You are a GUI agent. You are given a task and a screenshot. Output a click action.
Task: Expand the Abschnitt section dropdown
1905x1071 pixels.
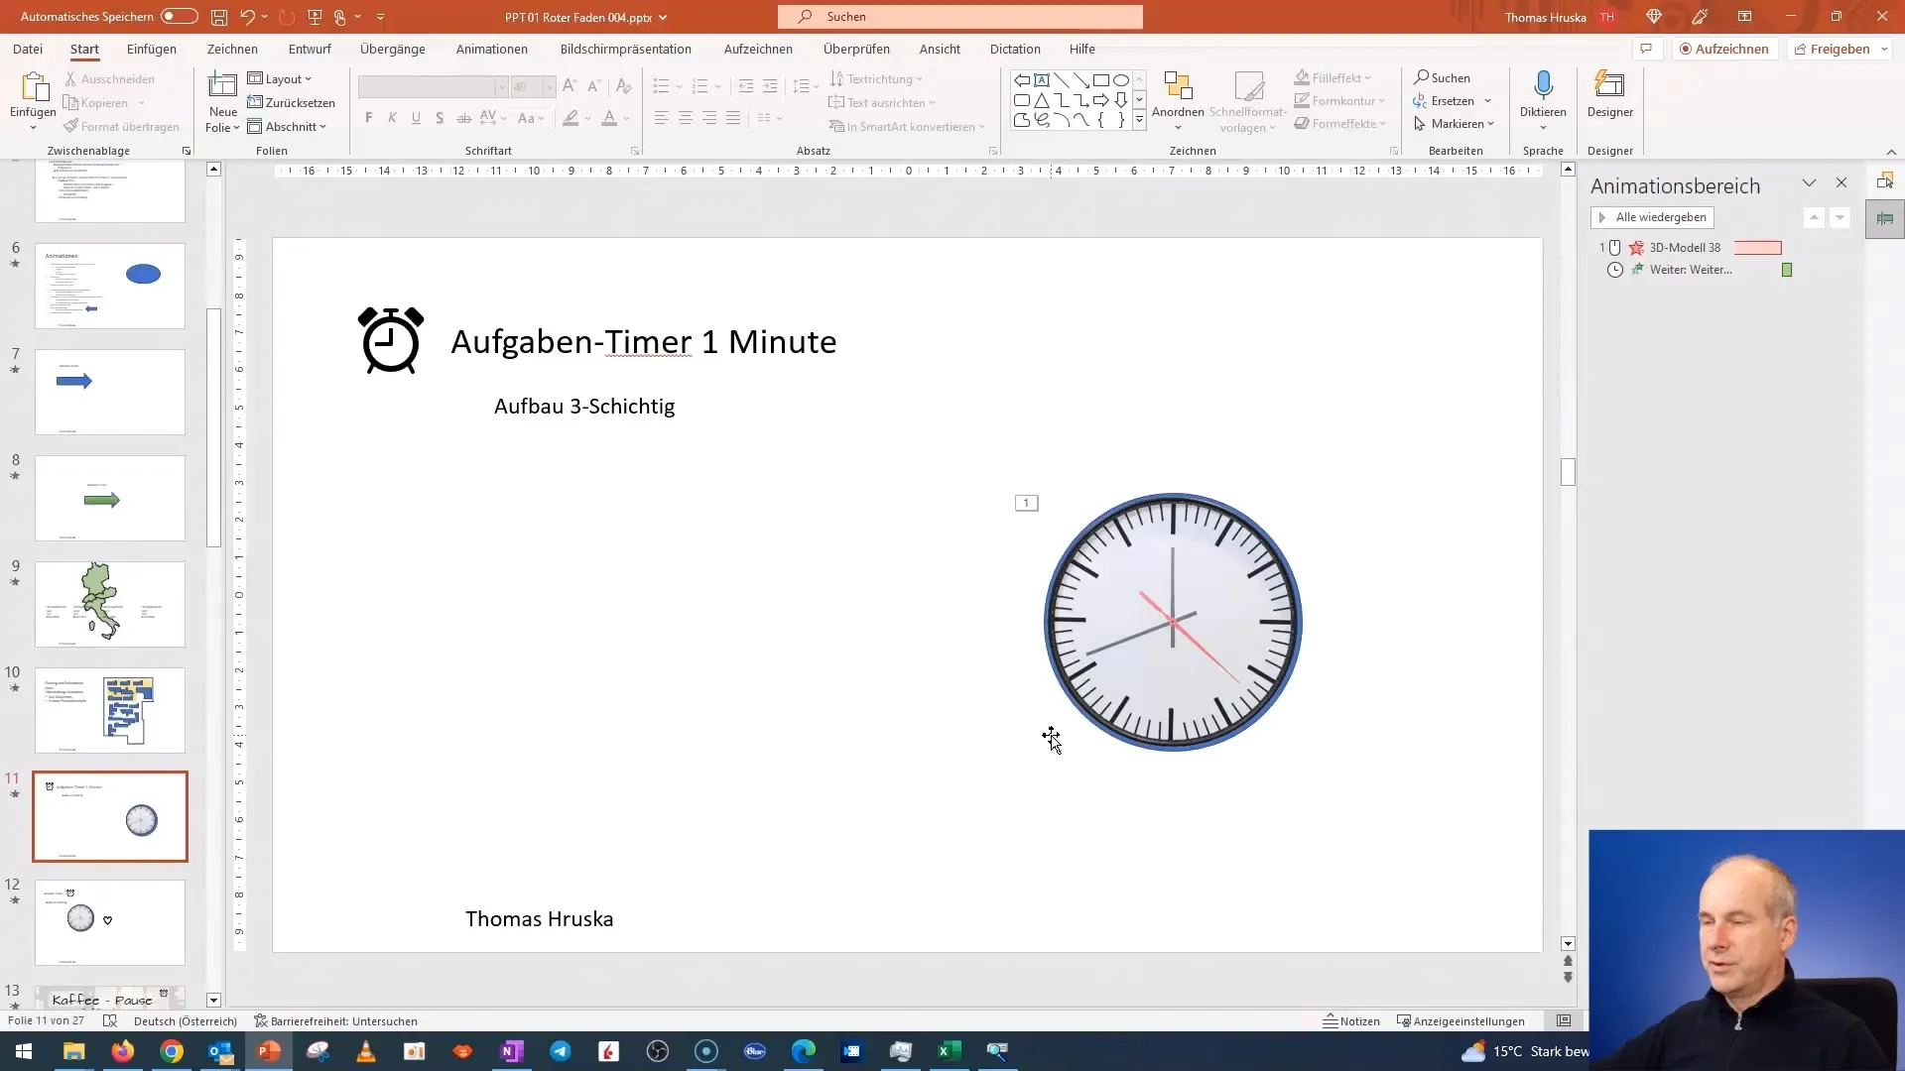pos(320,126)
